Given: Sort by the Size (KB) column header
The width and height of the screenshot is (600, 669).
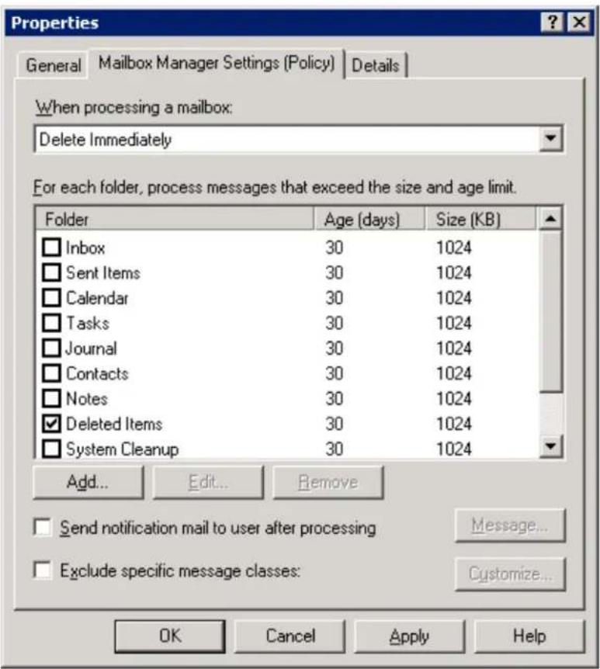Looking at the screenshot, I should (x=480, y=220).
